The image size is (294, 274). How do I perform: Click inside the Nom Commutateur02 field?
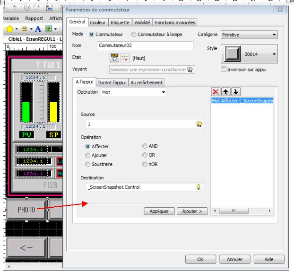tap(145, 46)
